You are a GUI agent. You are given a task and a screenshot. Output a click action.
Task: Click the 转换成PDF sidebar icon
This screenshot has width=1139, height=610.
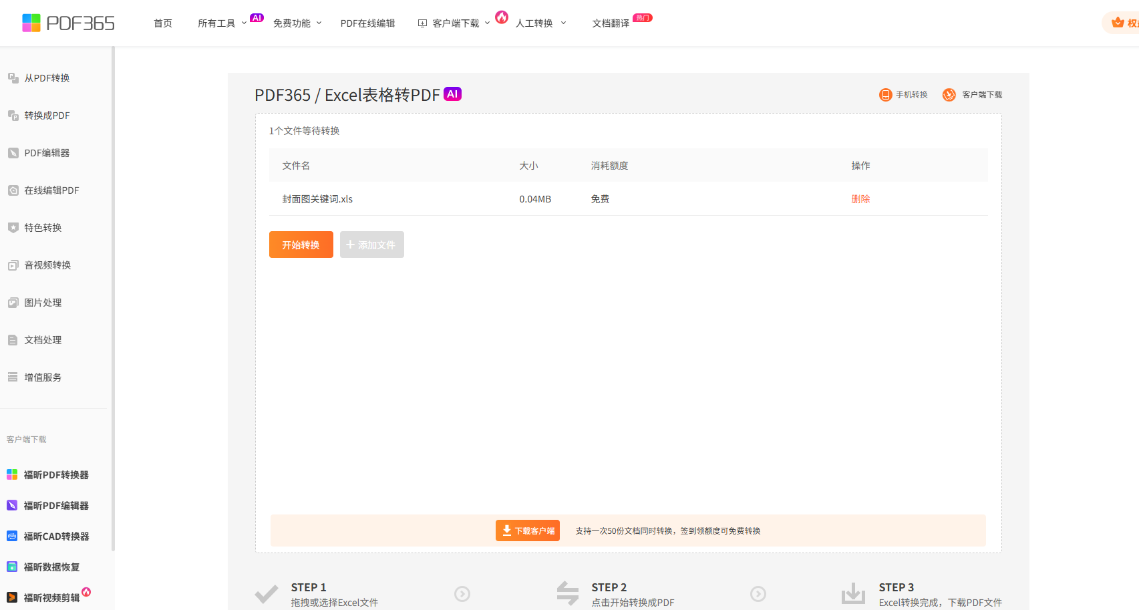[13, 116]
